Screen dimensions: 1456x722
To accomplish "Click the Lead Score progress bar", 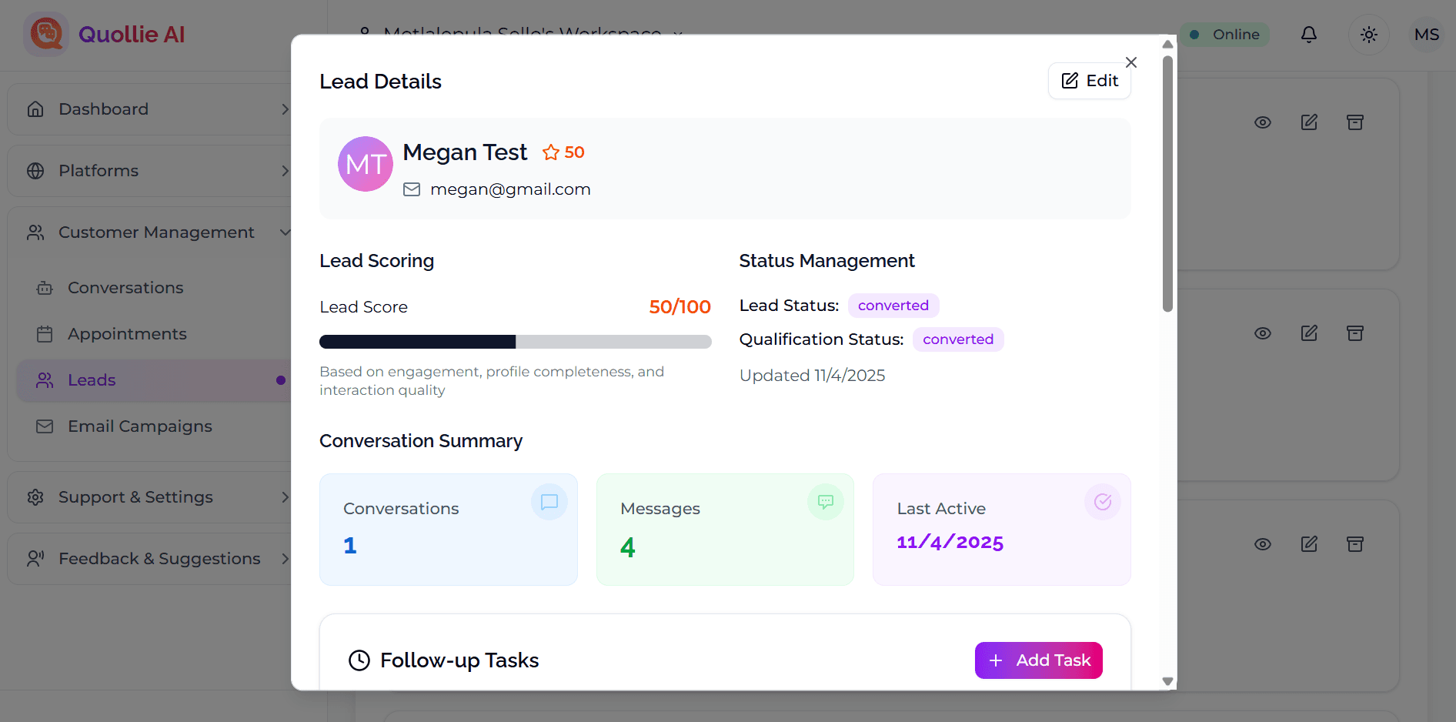I will (515, 341).
